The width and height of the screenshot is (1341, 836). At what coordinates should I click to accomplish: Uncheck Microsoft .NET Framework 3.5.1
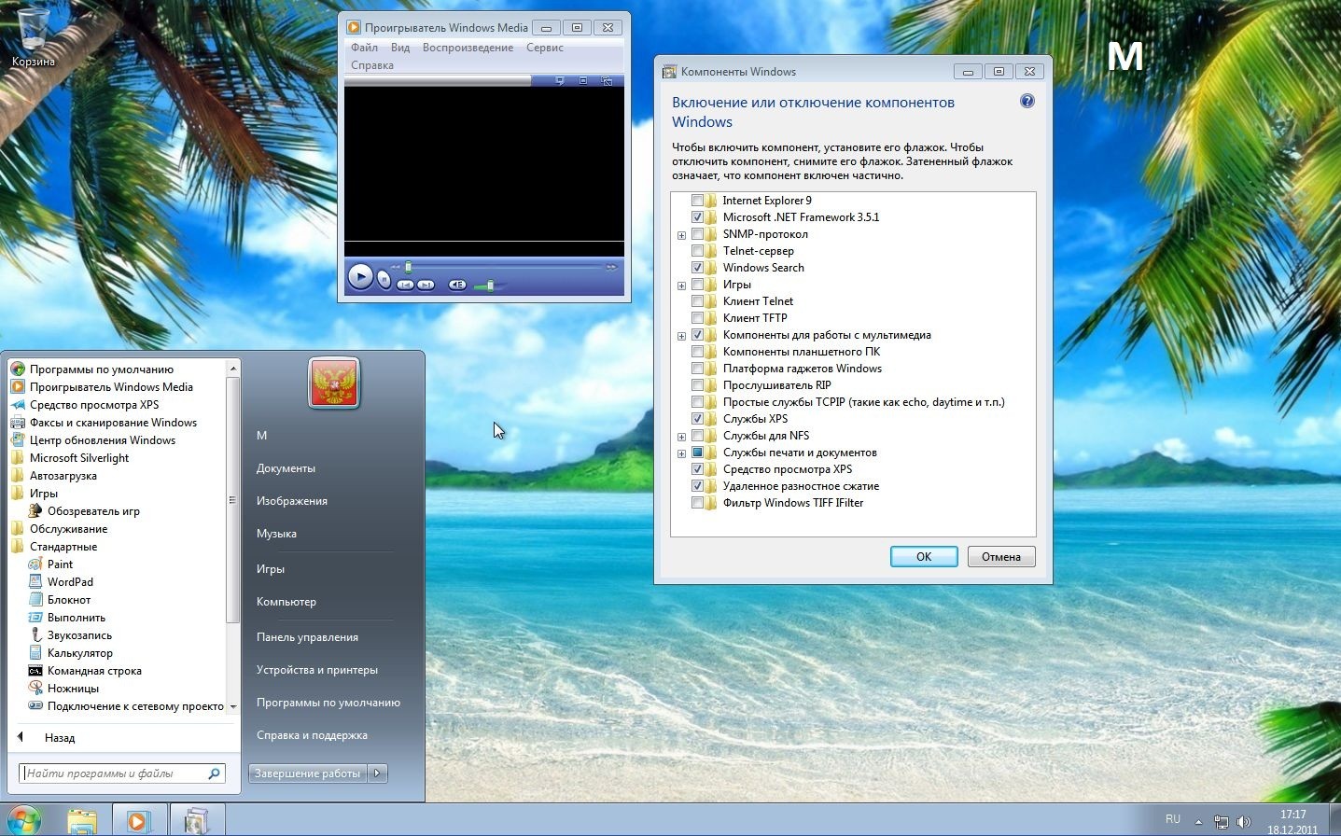[697, 217]
